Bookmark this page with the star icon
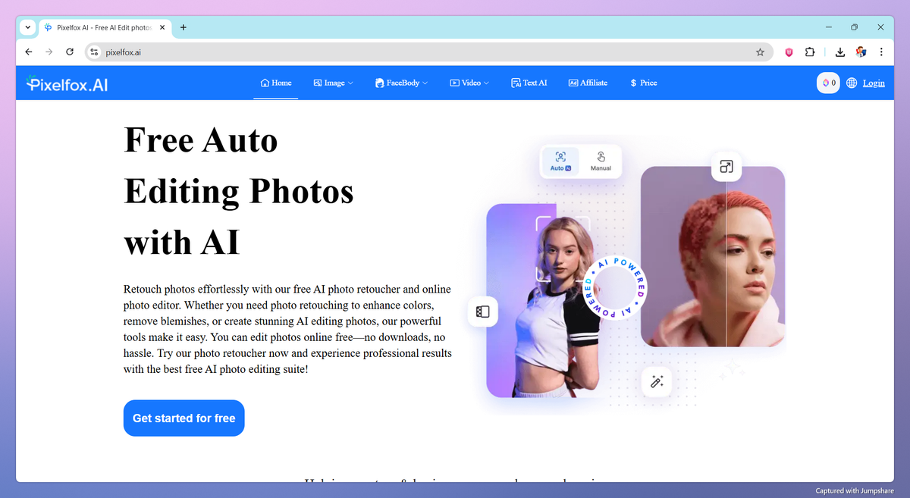Image resolution: width=910 pixels, height=498 pixels. point(760,52)
